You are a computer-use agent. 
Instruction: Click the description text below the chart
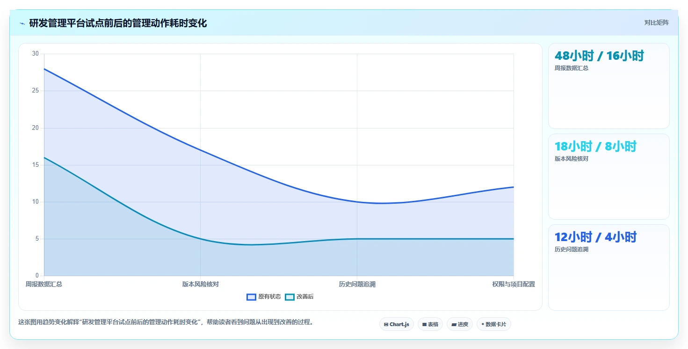pyautogui.click(x=166, y=322)
